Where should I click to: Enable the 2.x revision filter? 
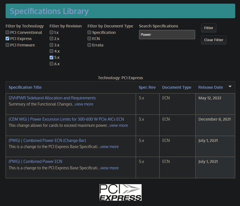pos(51,39)
